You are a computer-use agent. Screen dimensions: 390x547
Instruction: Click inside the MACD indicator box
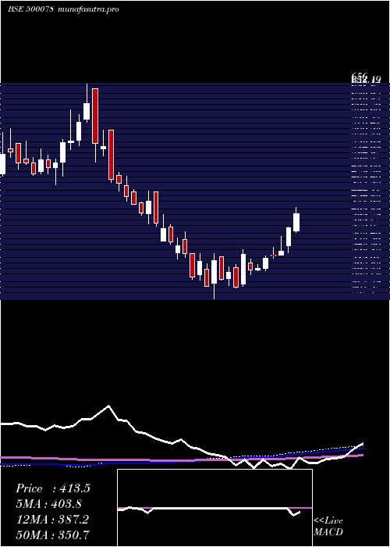pyautogui.click(x=214, y=508)
